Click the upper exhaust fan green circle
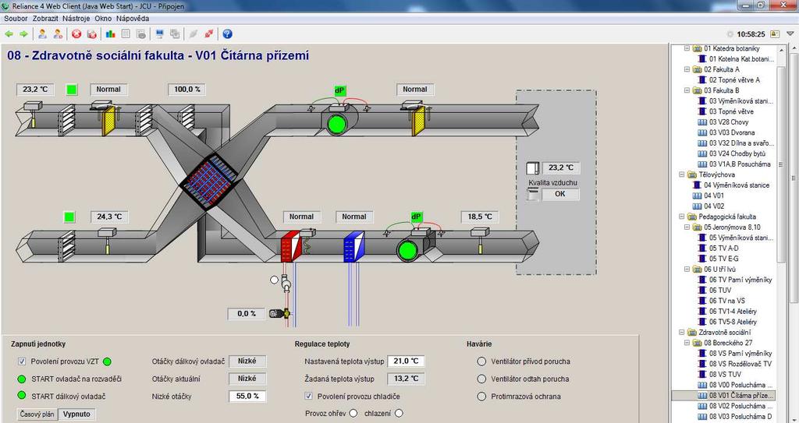 coord(336,125)
